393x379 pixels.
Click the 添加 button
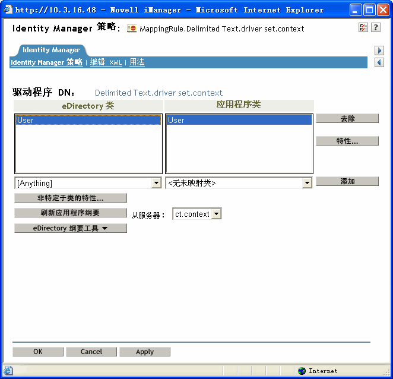(347, 181)
